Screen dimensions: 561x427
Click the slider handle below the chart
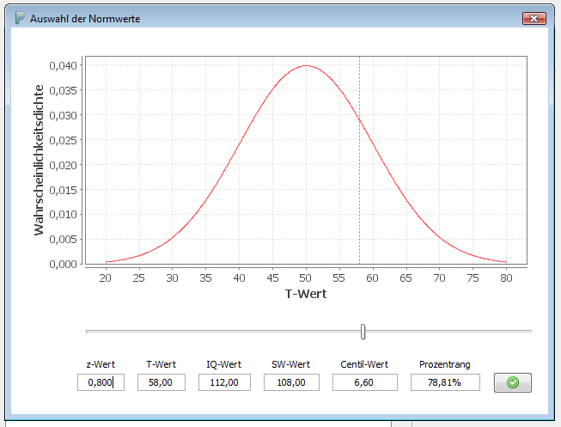pyautogui.click(x=363, y=331)
